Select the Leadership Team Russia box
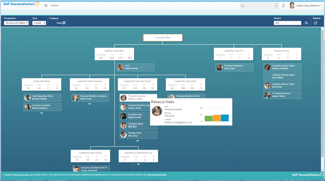This screenshot has width=325, height=181. click(91, 156)
